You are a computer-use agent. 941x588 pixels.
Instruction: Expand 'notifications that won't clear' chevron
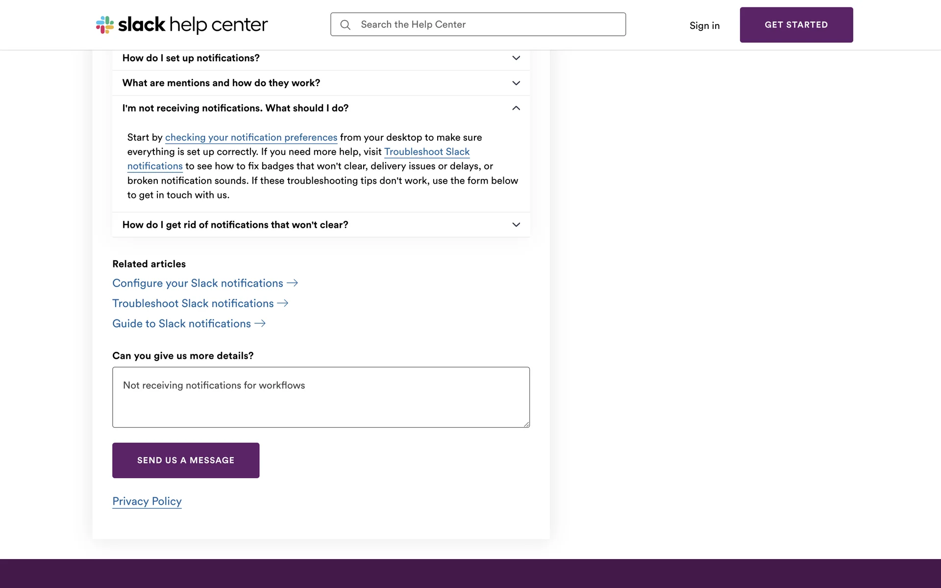tap(516, 225)
